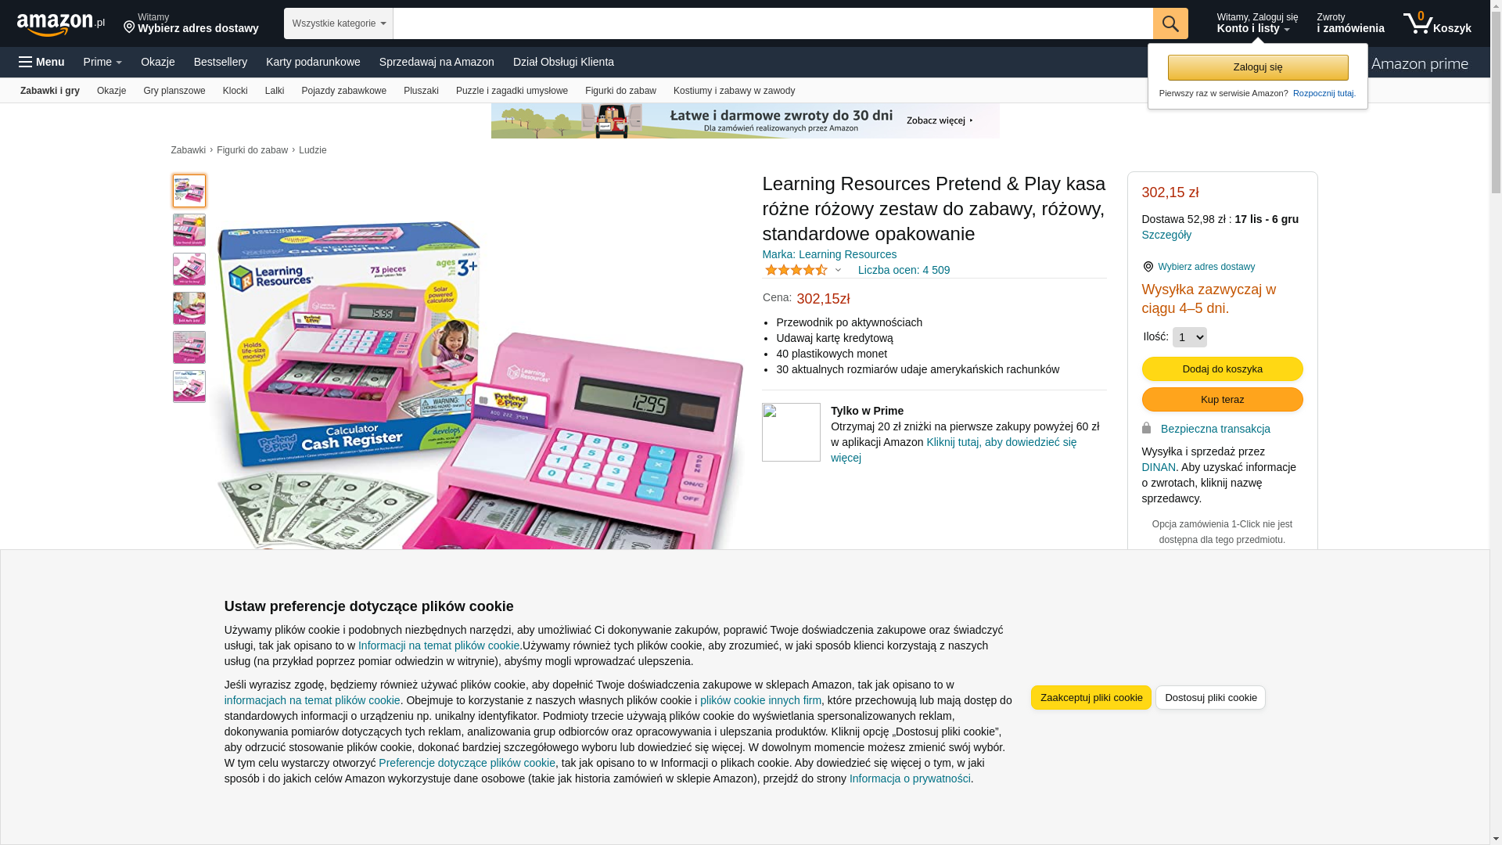The height and width of the screenshot is (845, 1502).
Task: Expand the Wszystkie kategorie dropdown
Action: [x=339, y=23]
